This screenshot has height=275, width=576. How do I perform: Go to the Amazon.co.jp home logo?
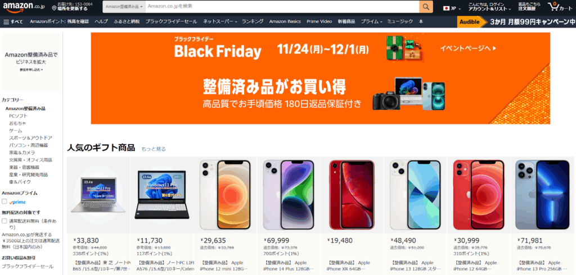pyautogui.click(x=24, y=6)
